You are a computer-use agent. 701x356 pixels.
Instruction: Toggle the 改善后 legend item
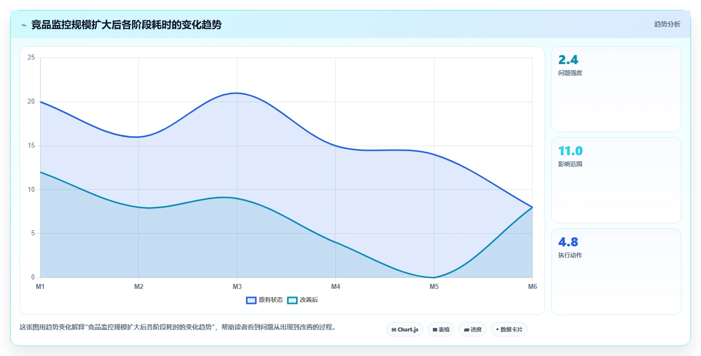tap(303, 300)
